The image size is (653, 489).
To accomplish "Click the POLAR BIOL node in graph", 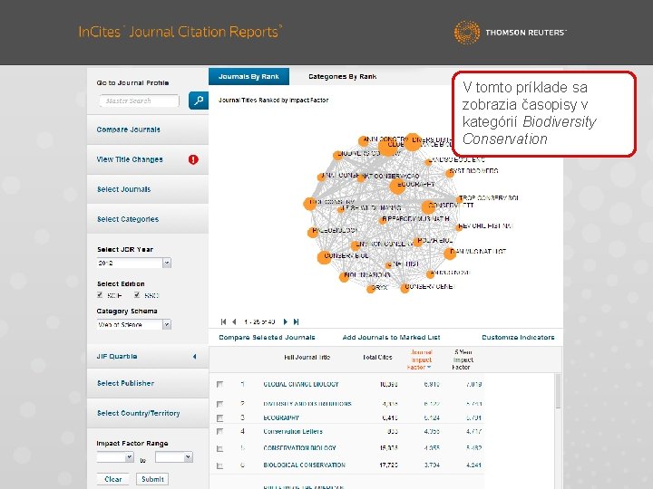I will (x=418, y=242).
